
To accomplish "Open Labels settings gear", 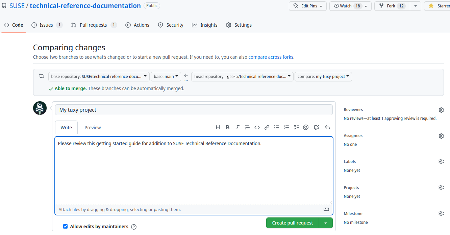I will (441, 162).
